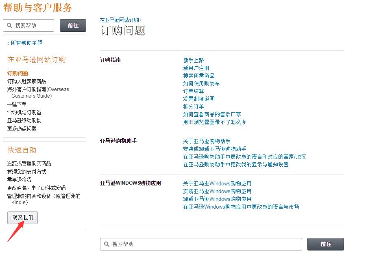Click the 亚马逊购物助手 section label
The image size is (381, 257).
118,141
